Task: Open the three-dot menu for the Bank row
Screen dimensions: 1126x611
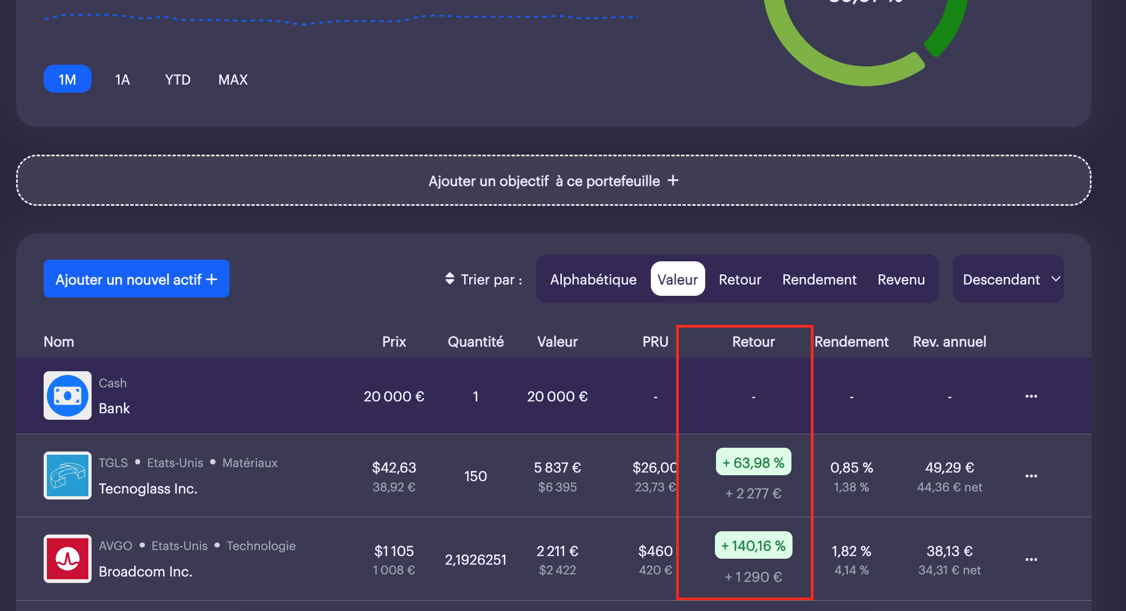Action: [1031, 396]
